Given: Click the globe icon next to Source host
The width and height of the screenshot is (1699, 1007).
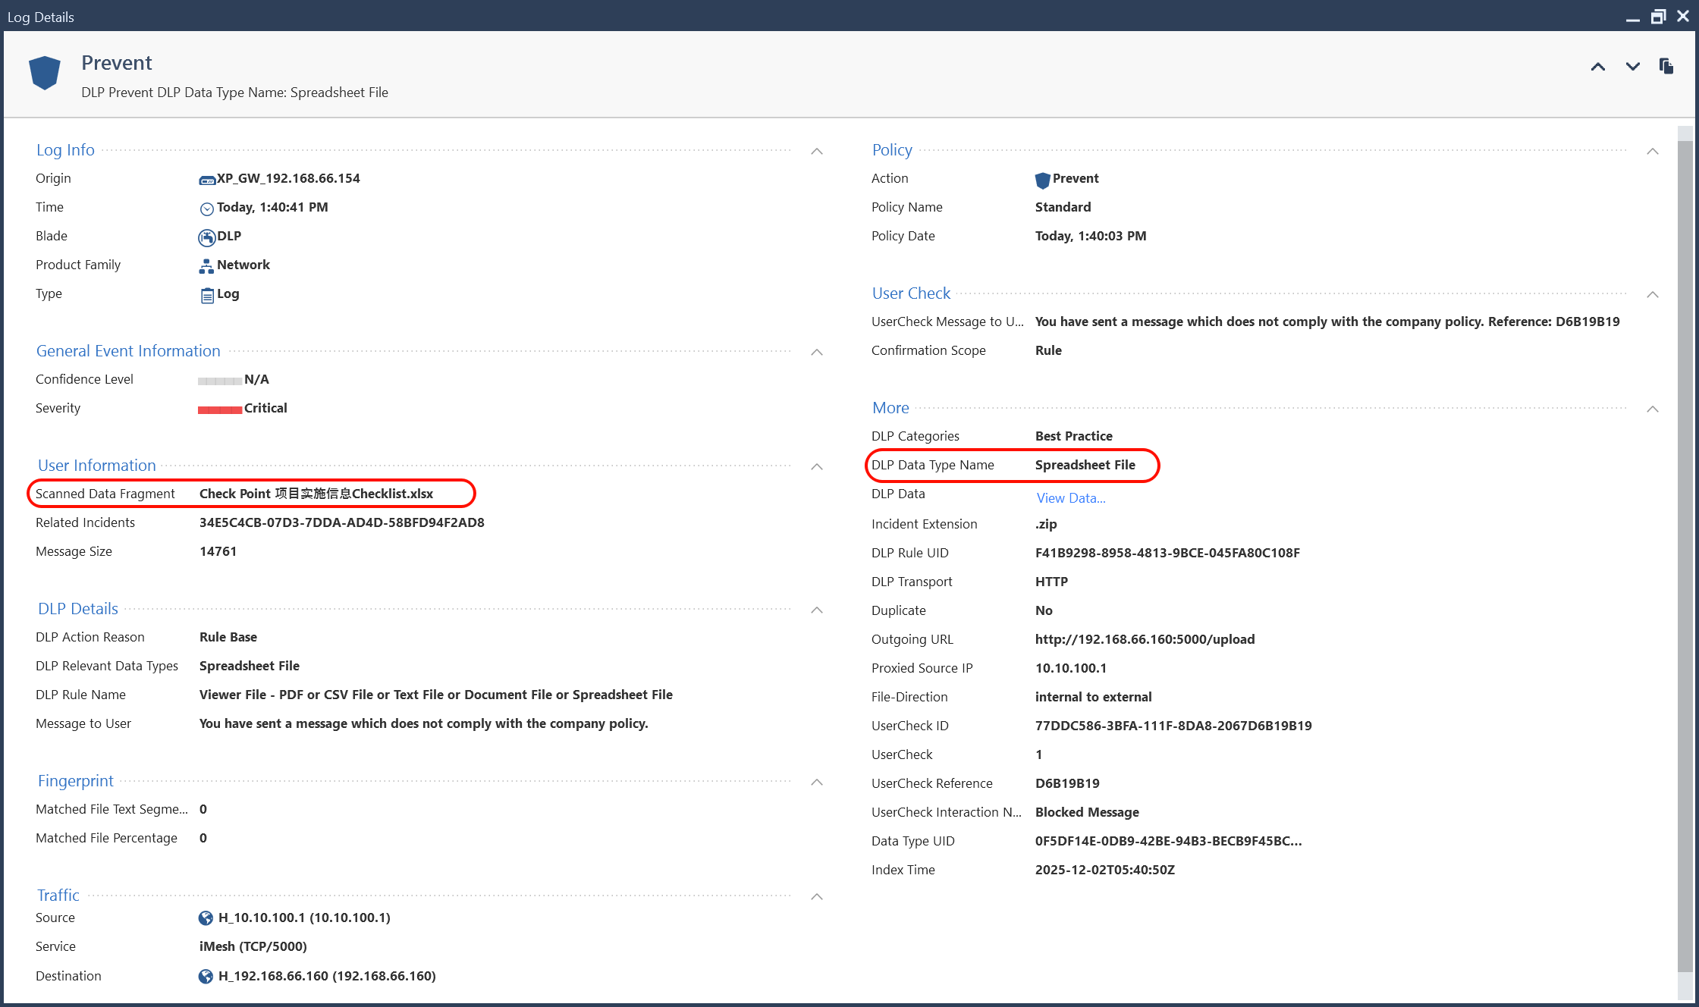Looking at the screenshot, I should click(x=206, y=918).
